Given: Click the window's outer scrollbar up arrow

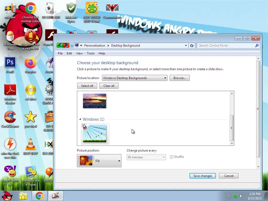Looking at the screenshot, I should pyautogui.click(x=258, y=58).
